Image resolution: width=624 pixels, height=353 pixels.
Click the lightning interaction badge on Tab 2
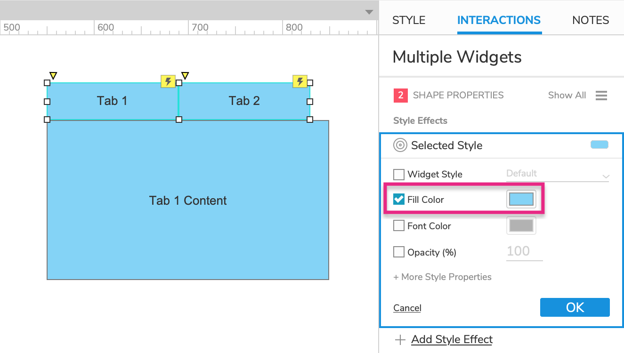(300, 81)
